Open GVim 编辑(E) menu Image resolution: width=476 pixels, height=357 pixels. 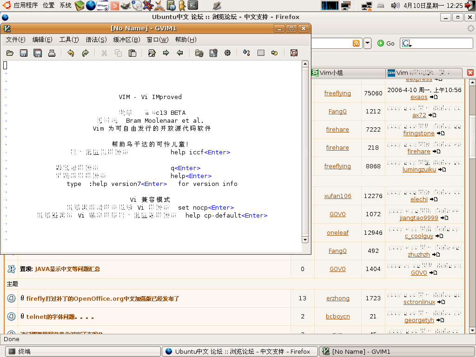point(42,40)
